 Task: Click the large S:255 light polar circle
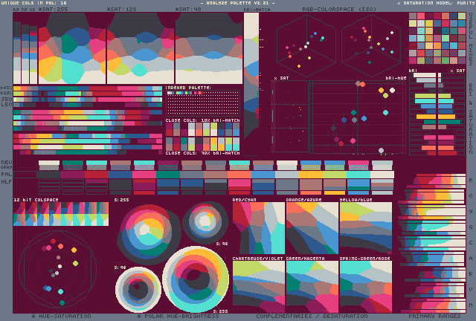[196, 279]
